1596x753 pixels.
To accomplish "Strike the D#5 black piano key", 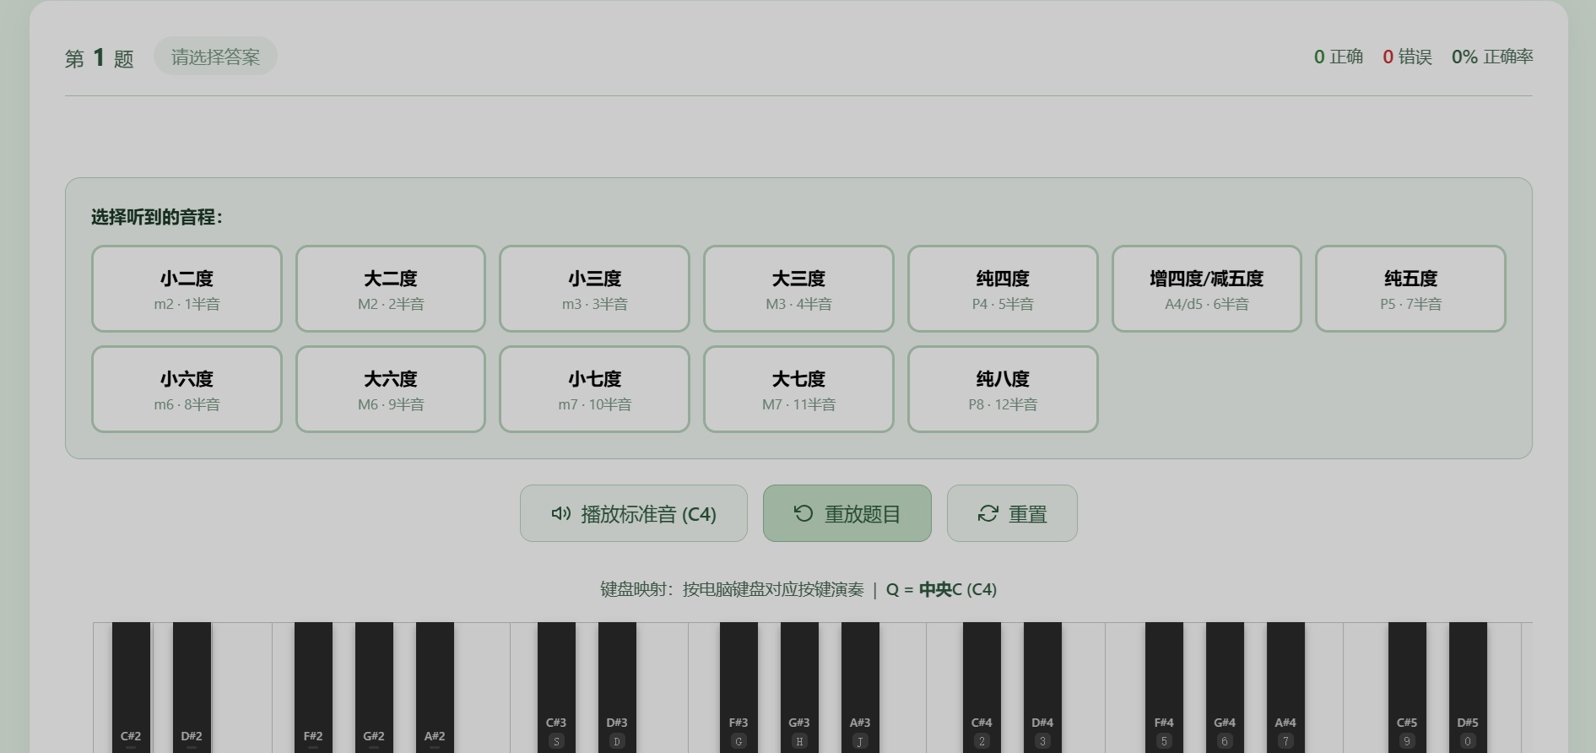I will tap(1468, 687).
